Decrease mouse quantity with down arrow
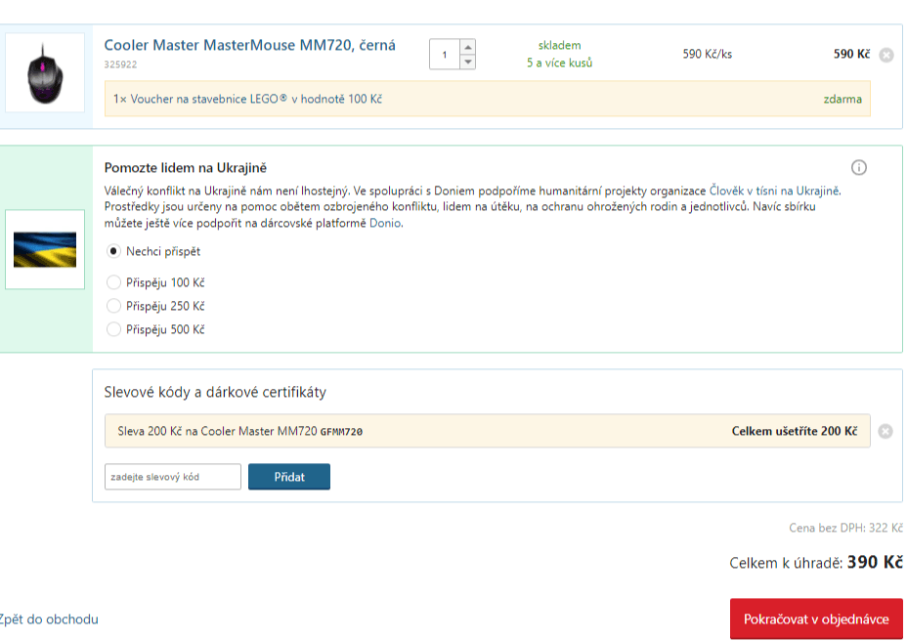Screen dimensions: 907x641 (x=468, y=62)
